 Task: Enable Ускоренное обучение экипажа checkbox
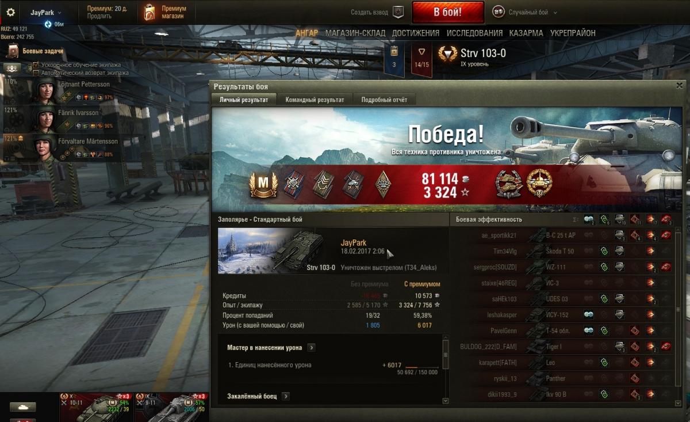tap(36, 65)
